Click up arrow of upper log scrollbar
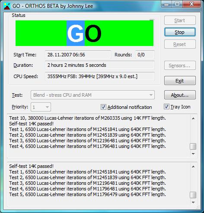This screenshot has width=204, height=213. point(193,118)
